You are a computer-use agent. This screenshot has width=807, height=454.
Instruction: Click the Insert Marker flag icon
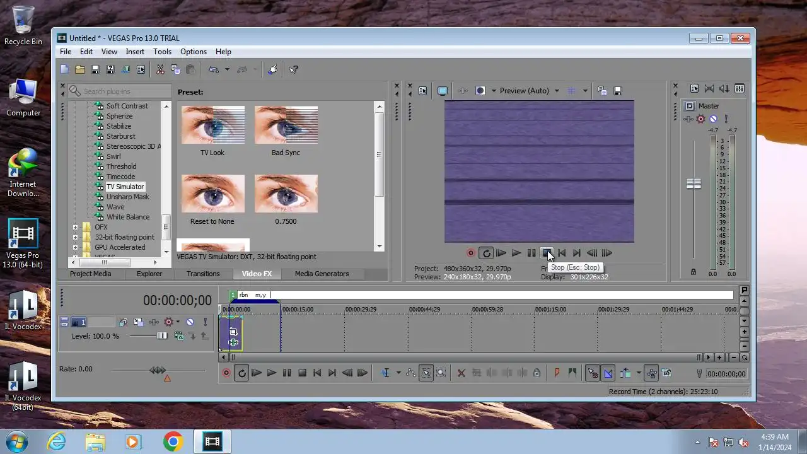point(557,373)
